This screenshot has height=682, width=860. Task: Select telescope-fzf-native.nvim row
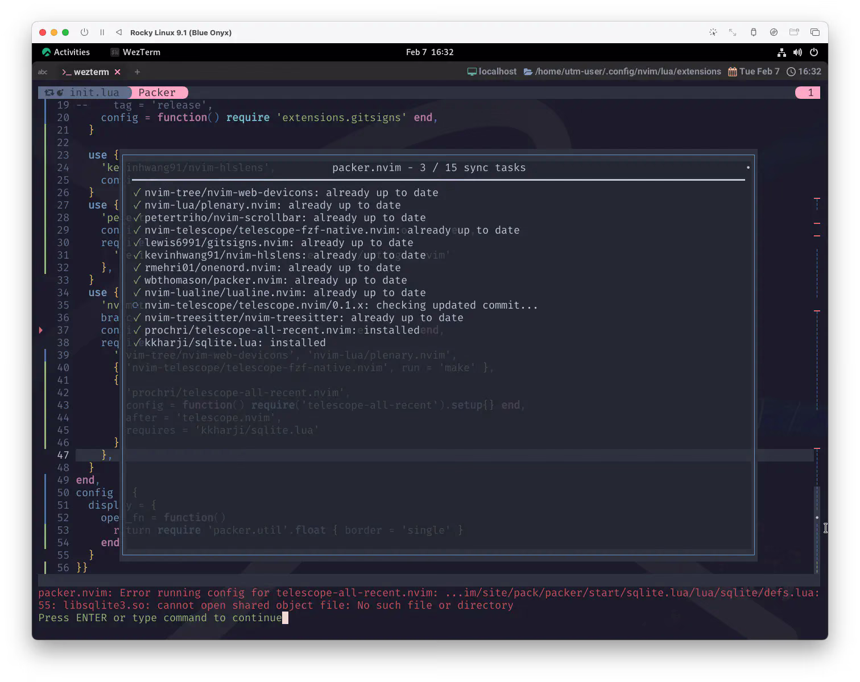(x=326, y=230)
